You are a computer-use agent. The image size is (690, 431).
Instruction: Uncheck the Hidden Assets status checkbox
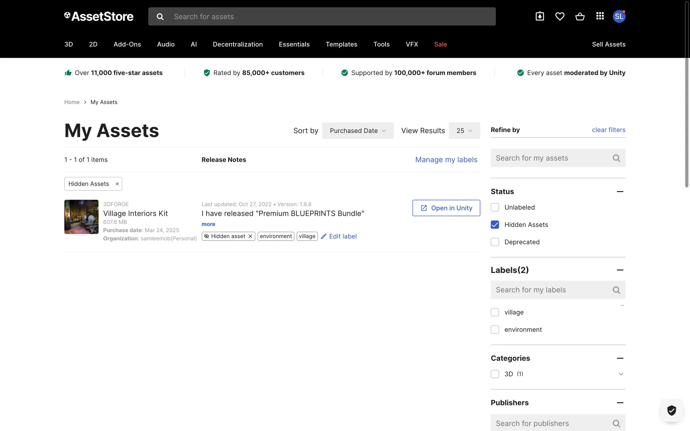[495, 225]
